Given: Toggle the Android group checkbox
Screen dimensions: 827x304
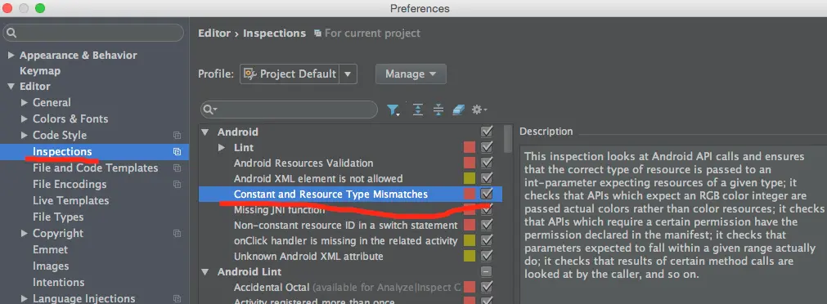Looking at the screenshot, I should pyautogui.click(x=487, y=132).
